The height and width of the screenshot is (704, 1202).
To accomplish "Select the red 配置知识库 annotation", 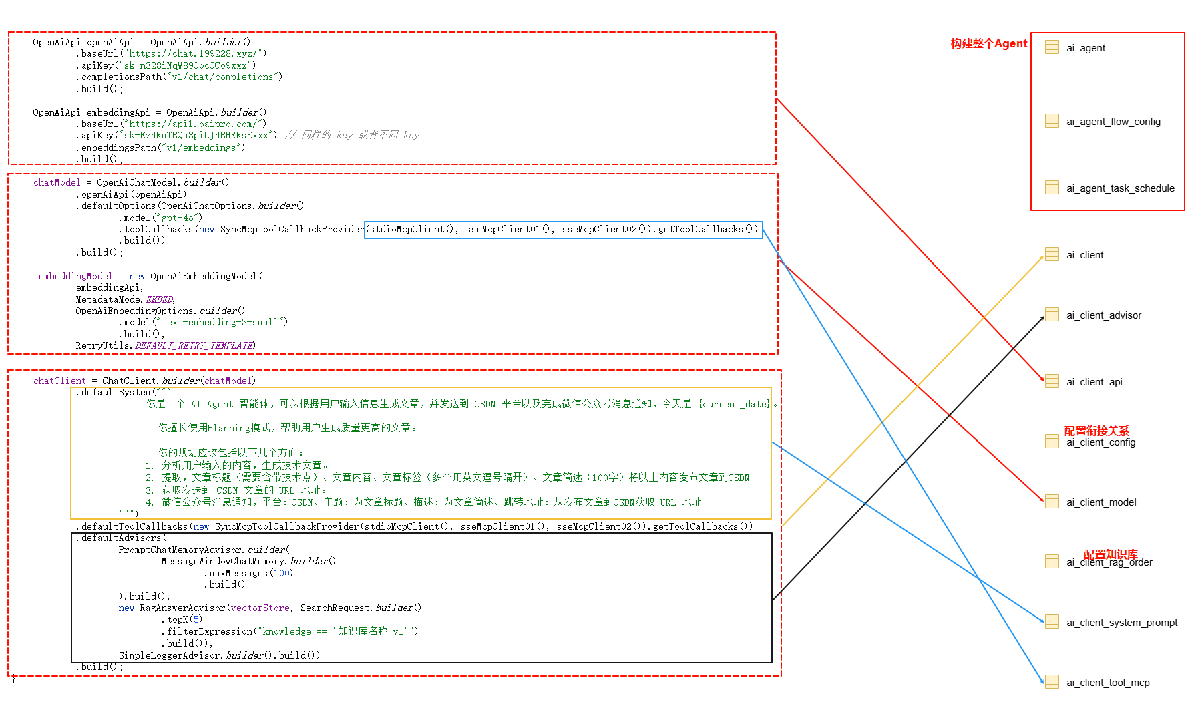I will tap(1110, 554).
